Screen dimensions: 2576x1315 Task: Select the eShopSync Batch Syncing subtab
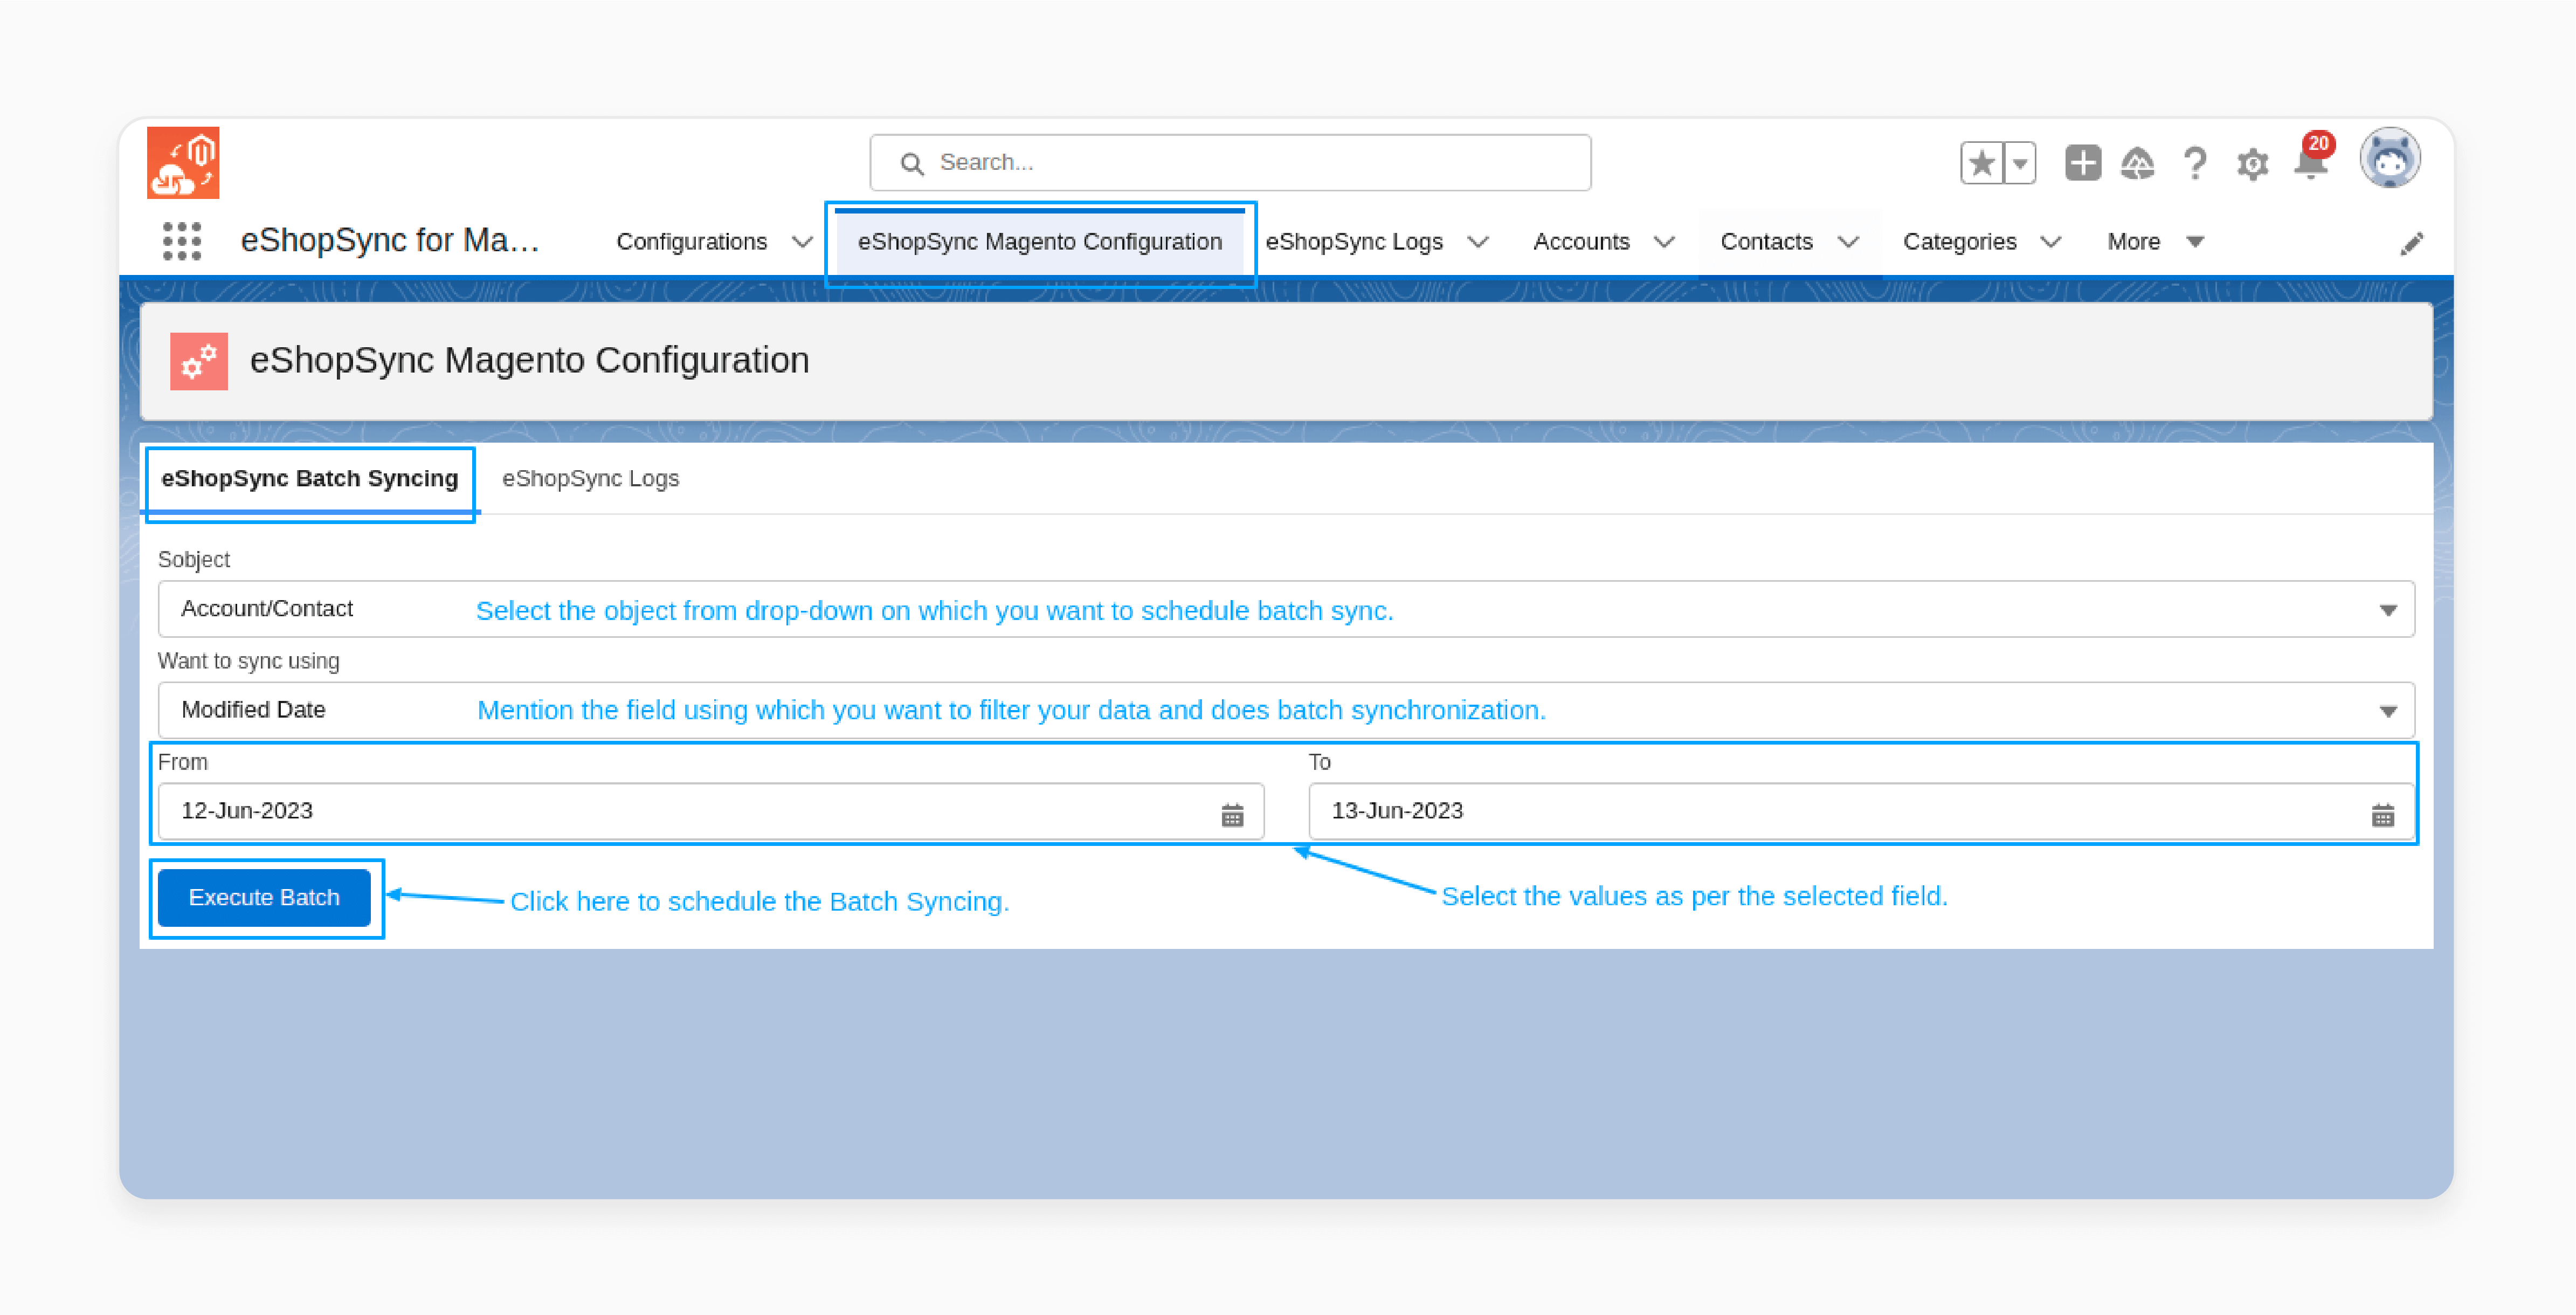pyautogui.click(x=310, y=479)
